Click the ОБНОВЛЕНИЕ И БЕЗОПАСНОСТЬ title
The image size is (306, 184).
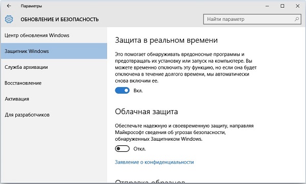pos(60,19)
